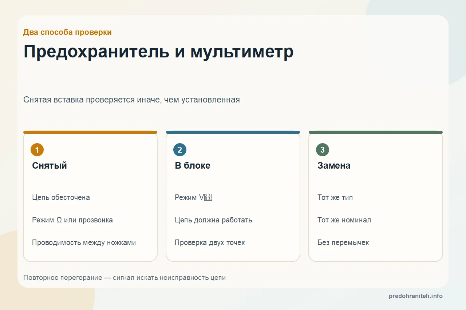466x310 pixels.
Task: Open the predohraniteli.info link
Action: (x=416, y=296)
